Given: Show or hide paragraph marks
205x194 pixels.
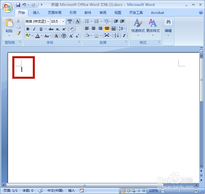Looking at the screenshot, I should tap(124, 36).
